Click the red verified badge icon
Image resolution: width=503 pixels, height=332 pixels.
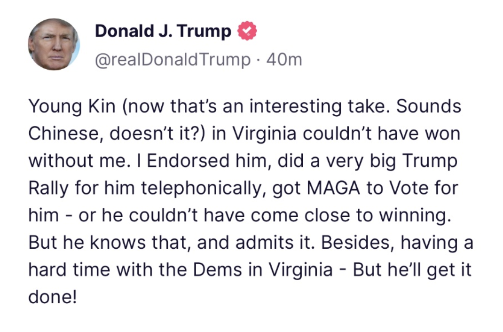coord(247,31)
